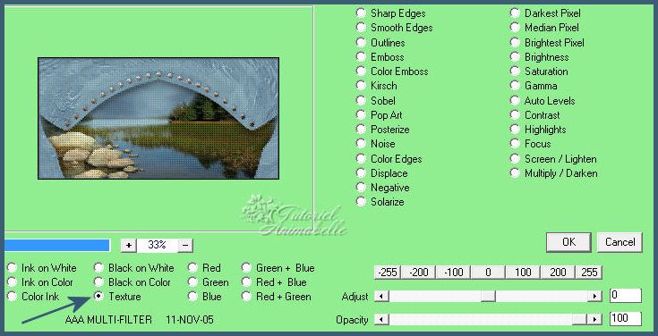
Task: Click the Adjust slider thumb
Action: (x=488, y=297)
